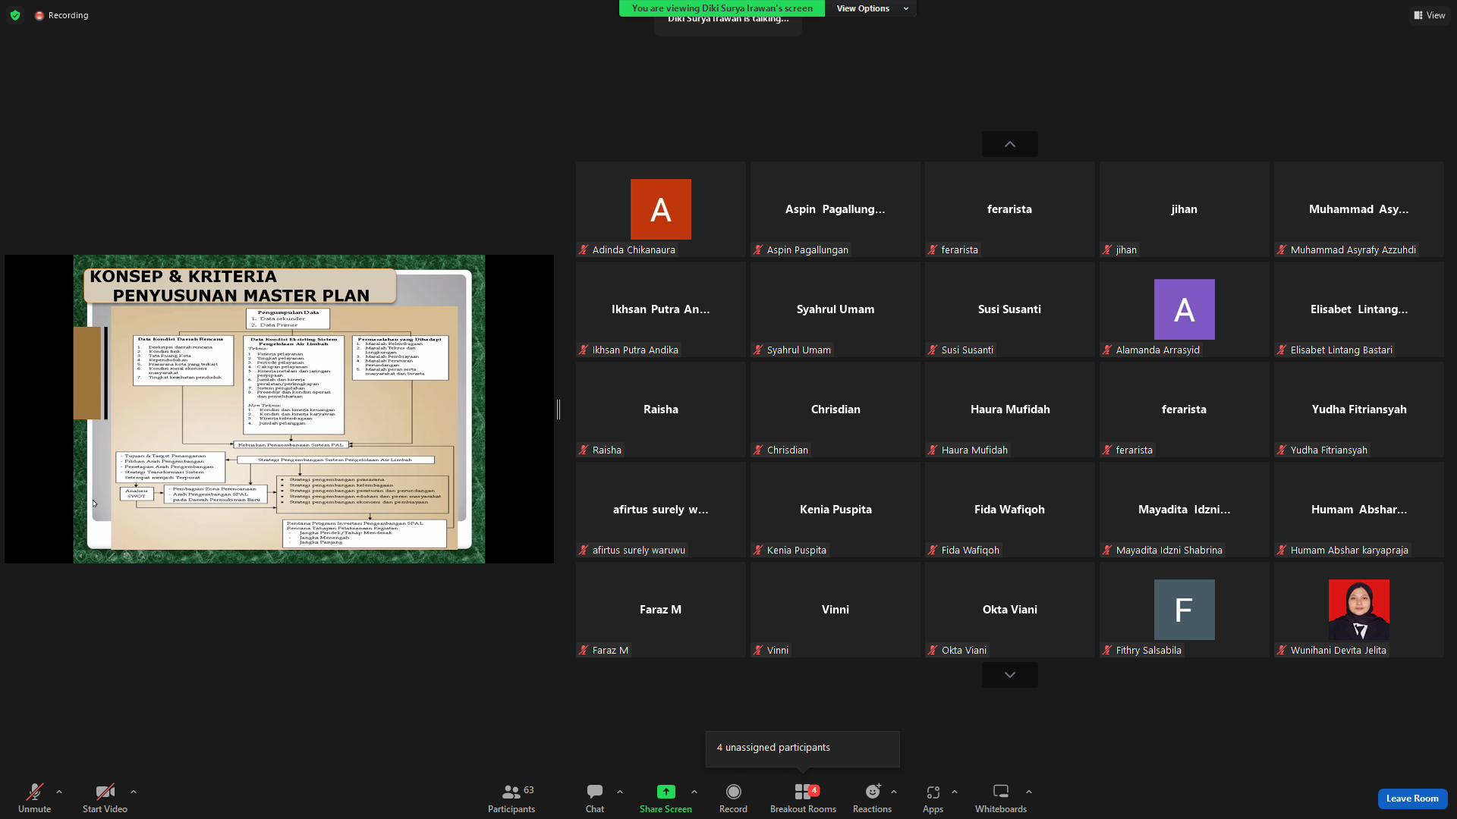Click the mute icon beside Muhammad Asyrafy Azzuhdi
Image resolution: width=1457 pixels, height=819 pixels.
[x=1282, y=250]
